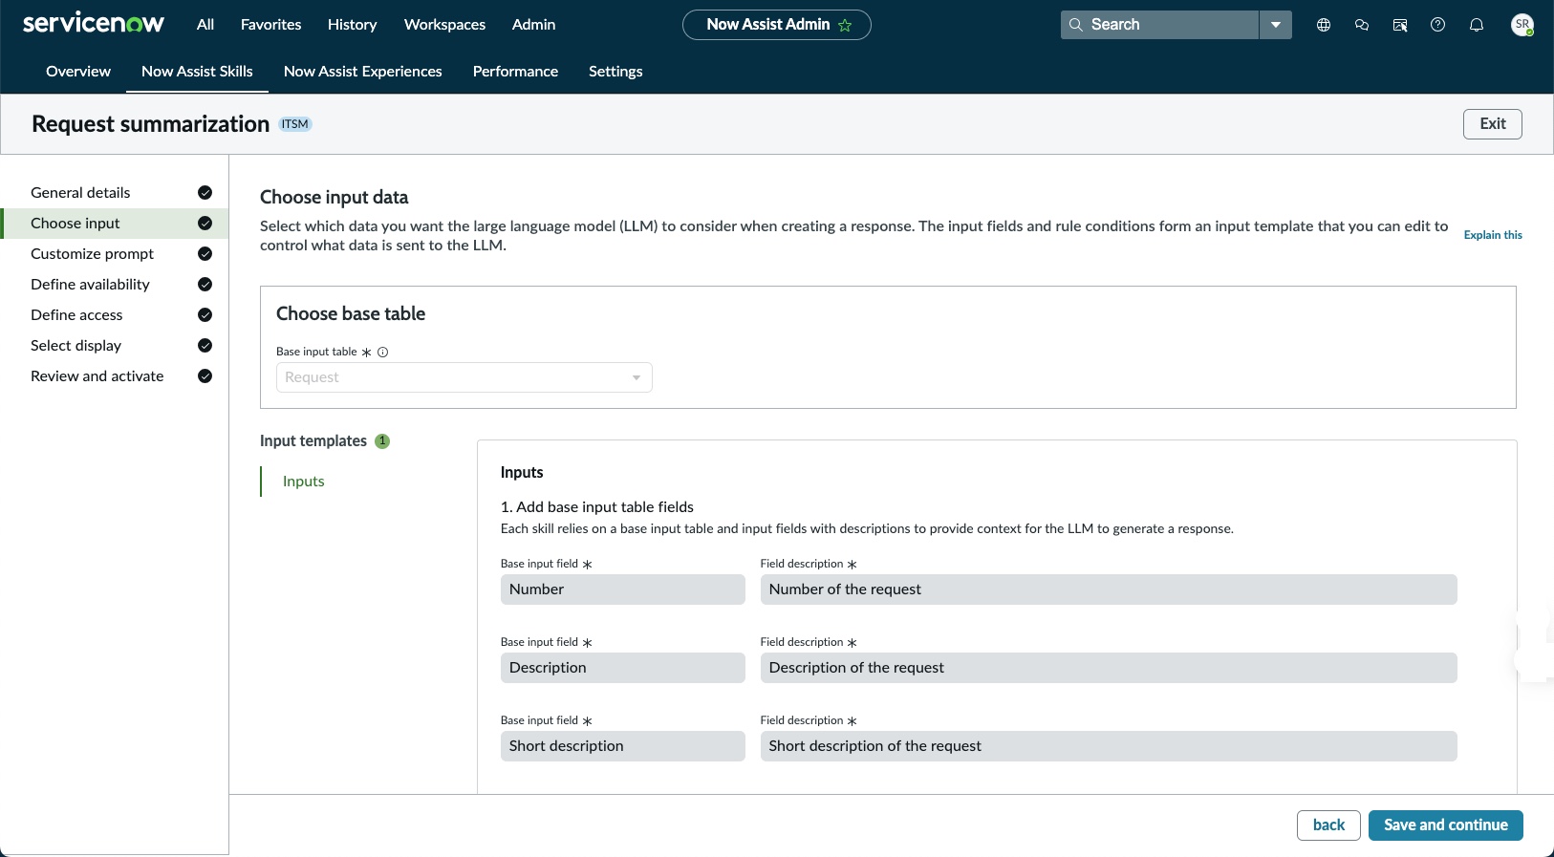1554x857 pixels.
Task: Click the Customize prompt completed checkmark
Action: pyautogui.click(x=205, y=254)
